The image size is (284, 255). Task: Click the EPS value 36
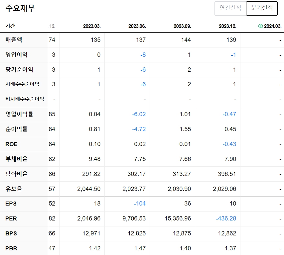click(188, 204)
